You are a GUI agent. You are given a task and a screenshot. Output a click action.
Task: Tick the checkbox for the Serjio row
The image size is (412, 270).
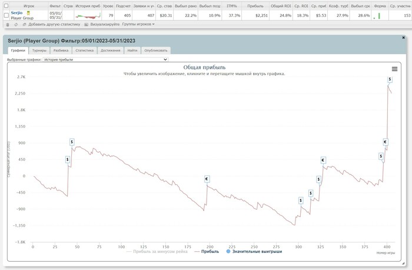point(6,15)
